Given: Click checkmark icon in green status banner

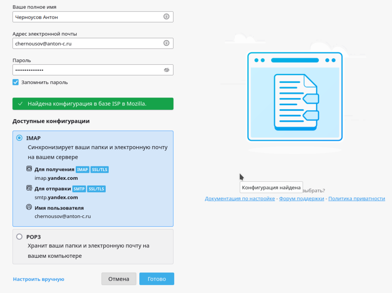Looking at the screenshot, I should [20, 104].
